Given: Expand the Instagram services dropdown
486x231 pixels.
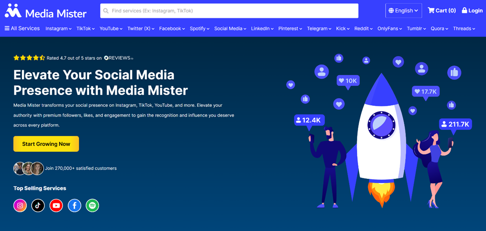Looking at the screenshot, I should pos(58,29).
